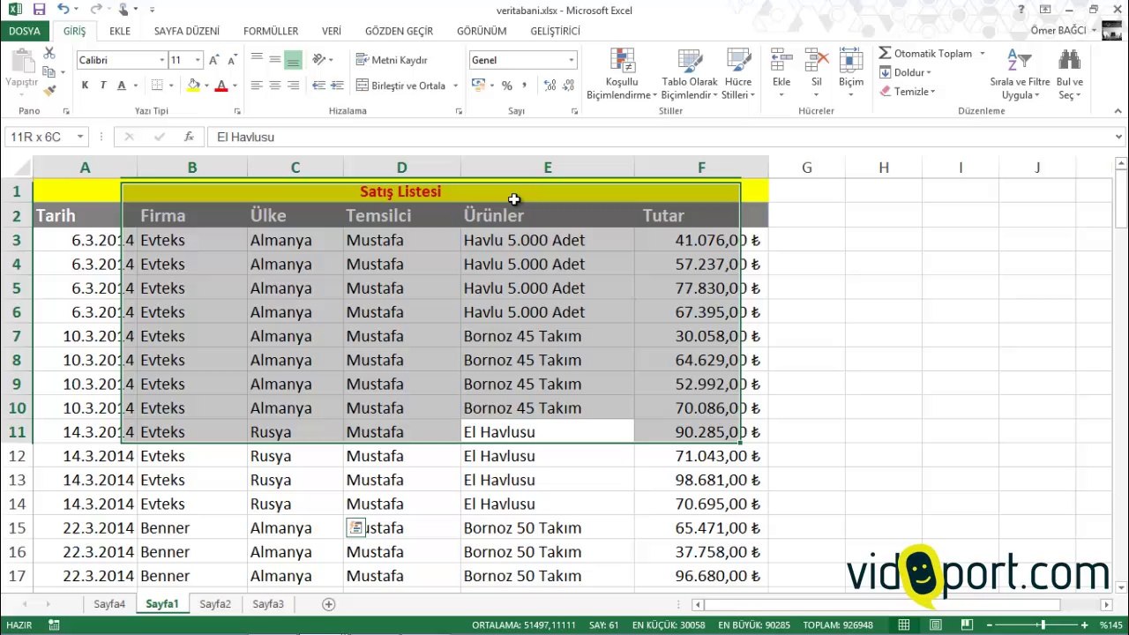Decrease decimal places
1129x635 pixels.
coord(568,86)
